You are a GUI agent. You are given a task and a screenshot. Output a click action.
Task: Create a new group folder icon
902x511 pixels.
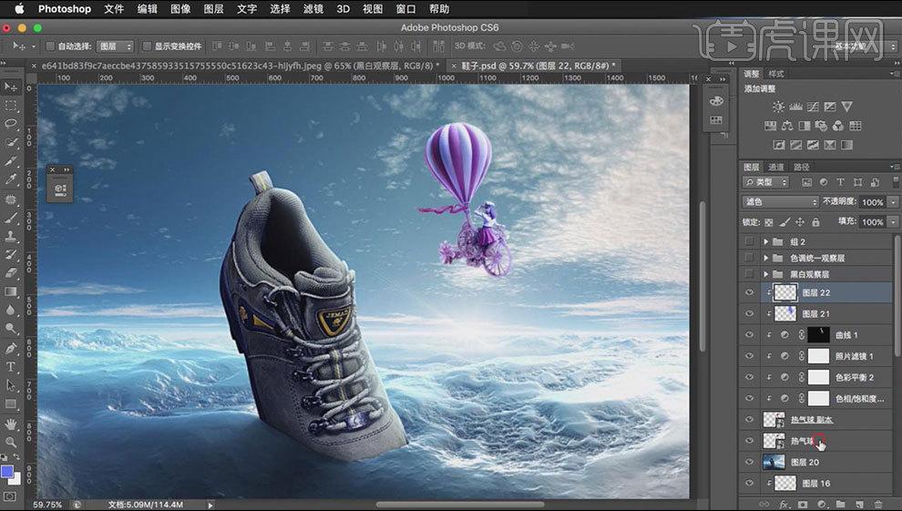tap(840, 504)
